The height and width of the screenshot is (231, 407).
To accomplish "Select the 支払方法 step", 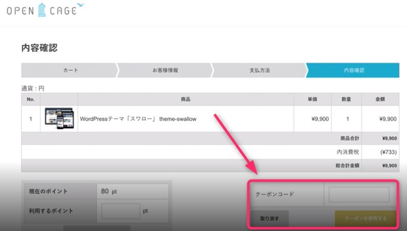I will point(260,70).
